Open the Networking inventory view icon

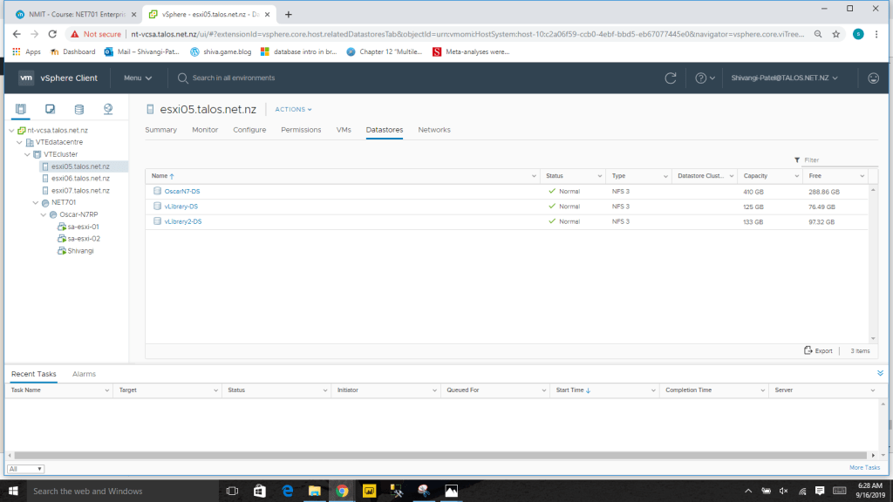(108, 109)
